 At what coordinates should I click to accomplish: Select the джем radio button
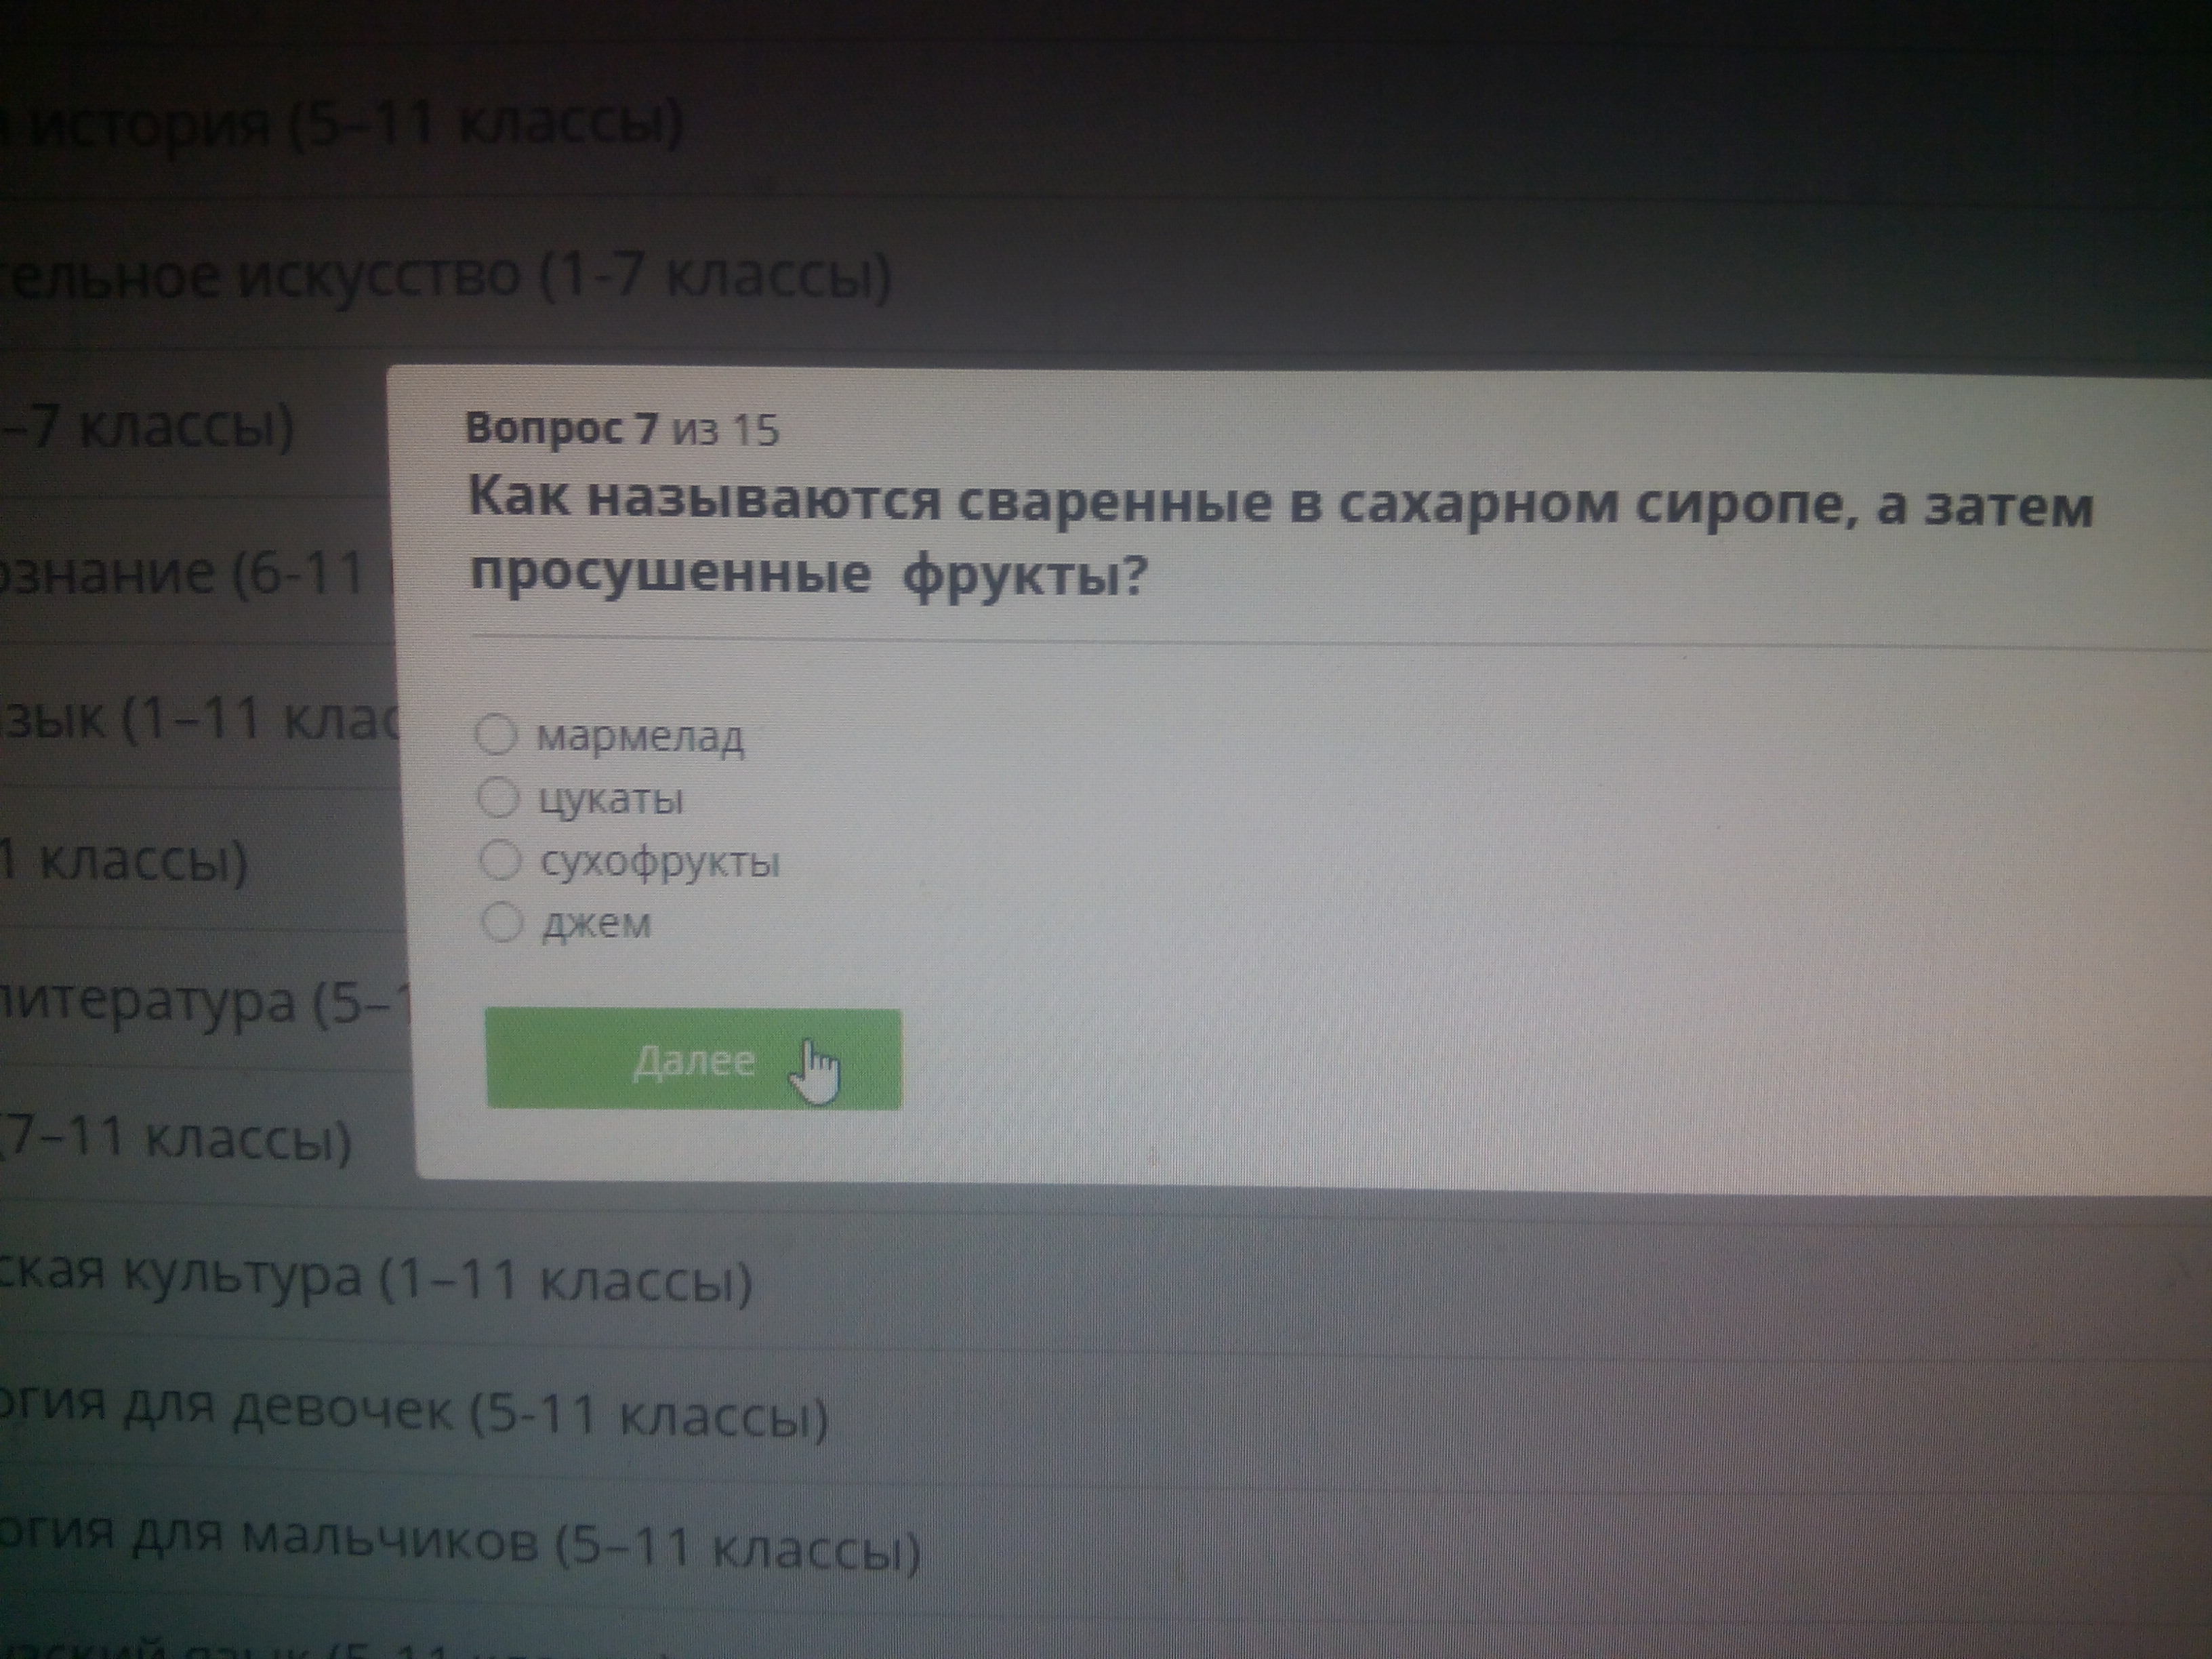point(502,922)
